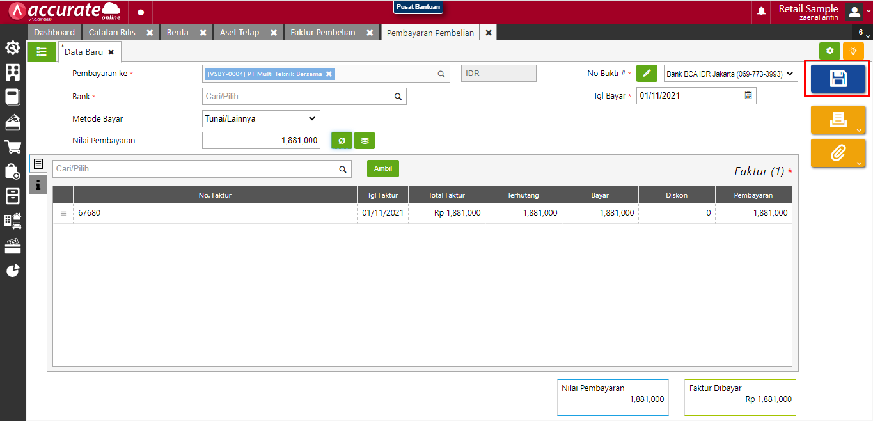
Task: Switch to the Faktur Pembelian tab
Action: click(323, 32)
